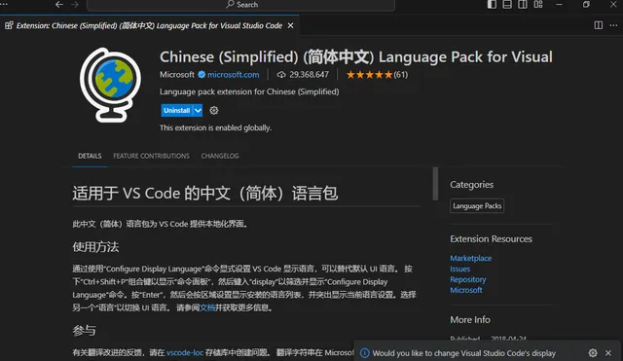The height and width of the screenshot is (361, 623).
Task: Click the Language Packs category tag
Action: coord(477,205)
